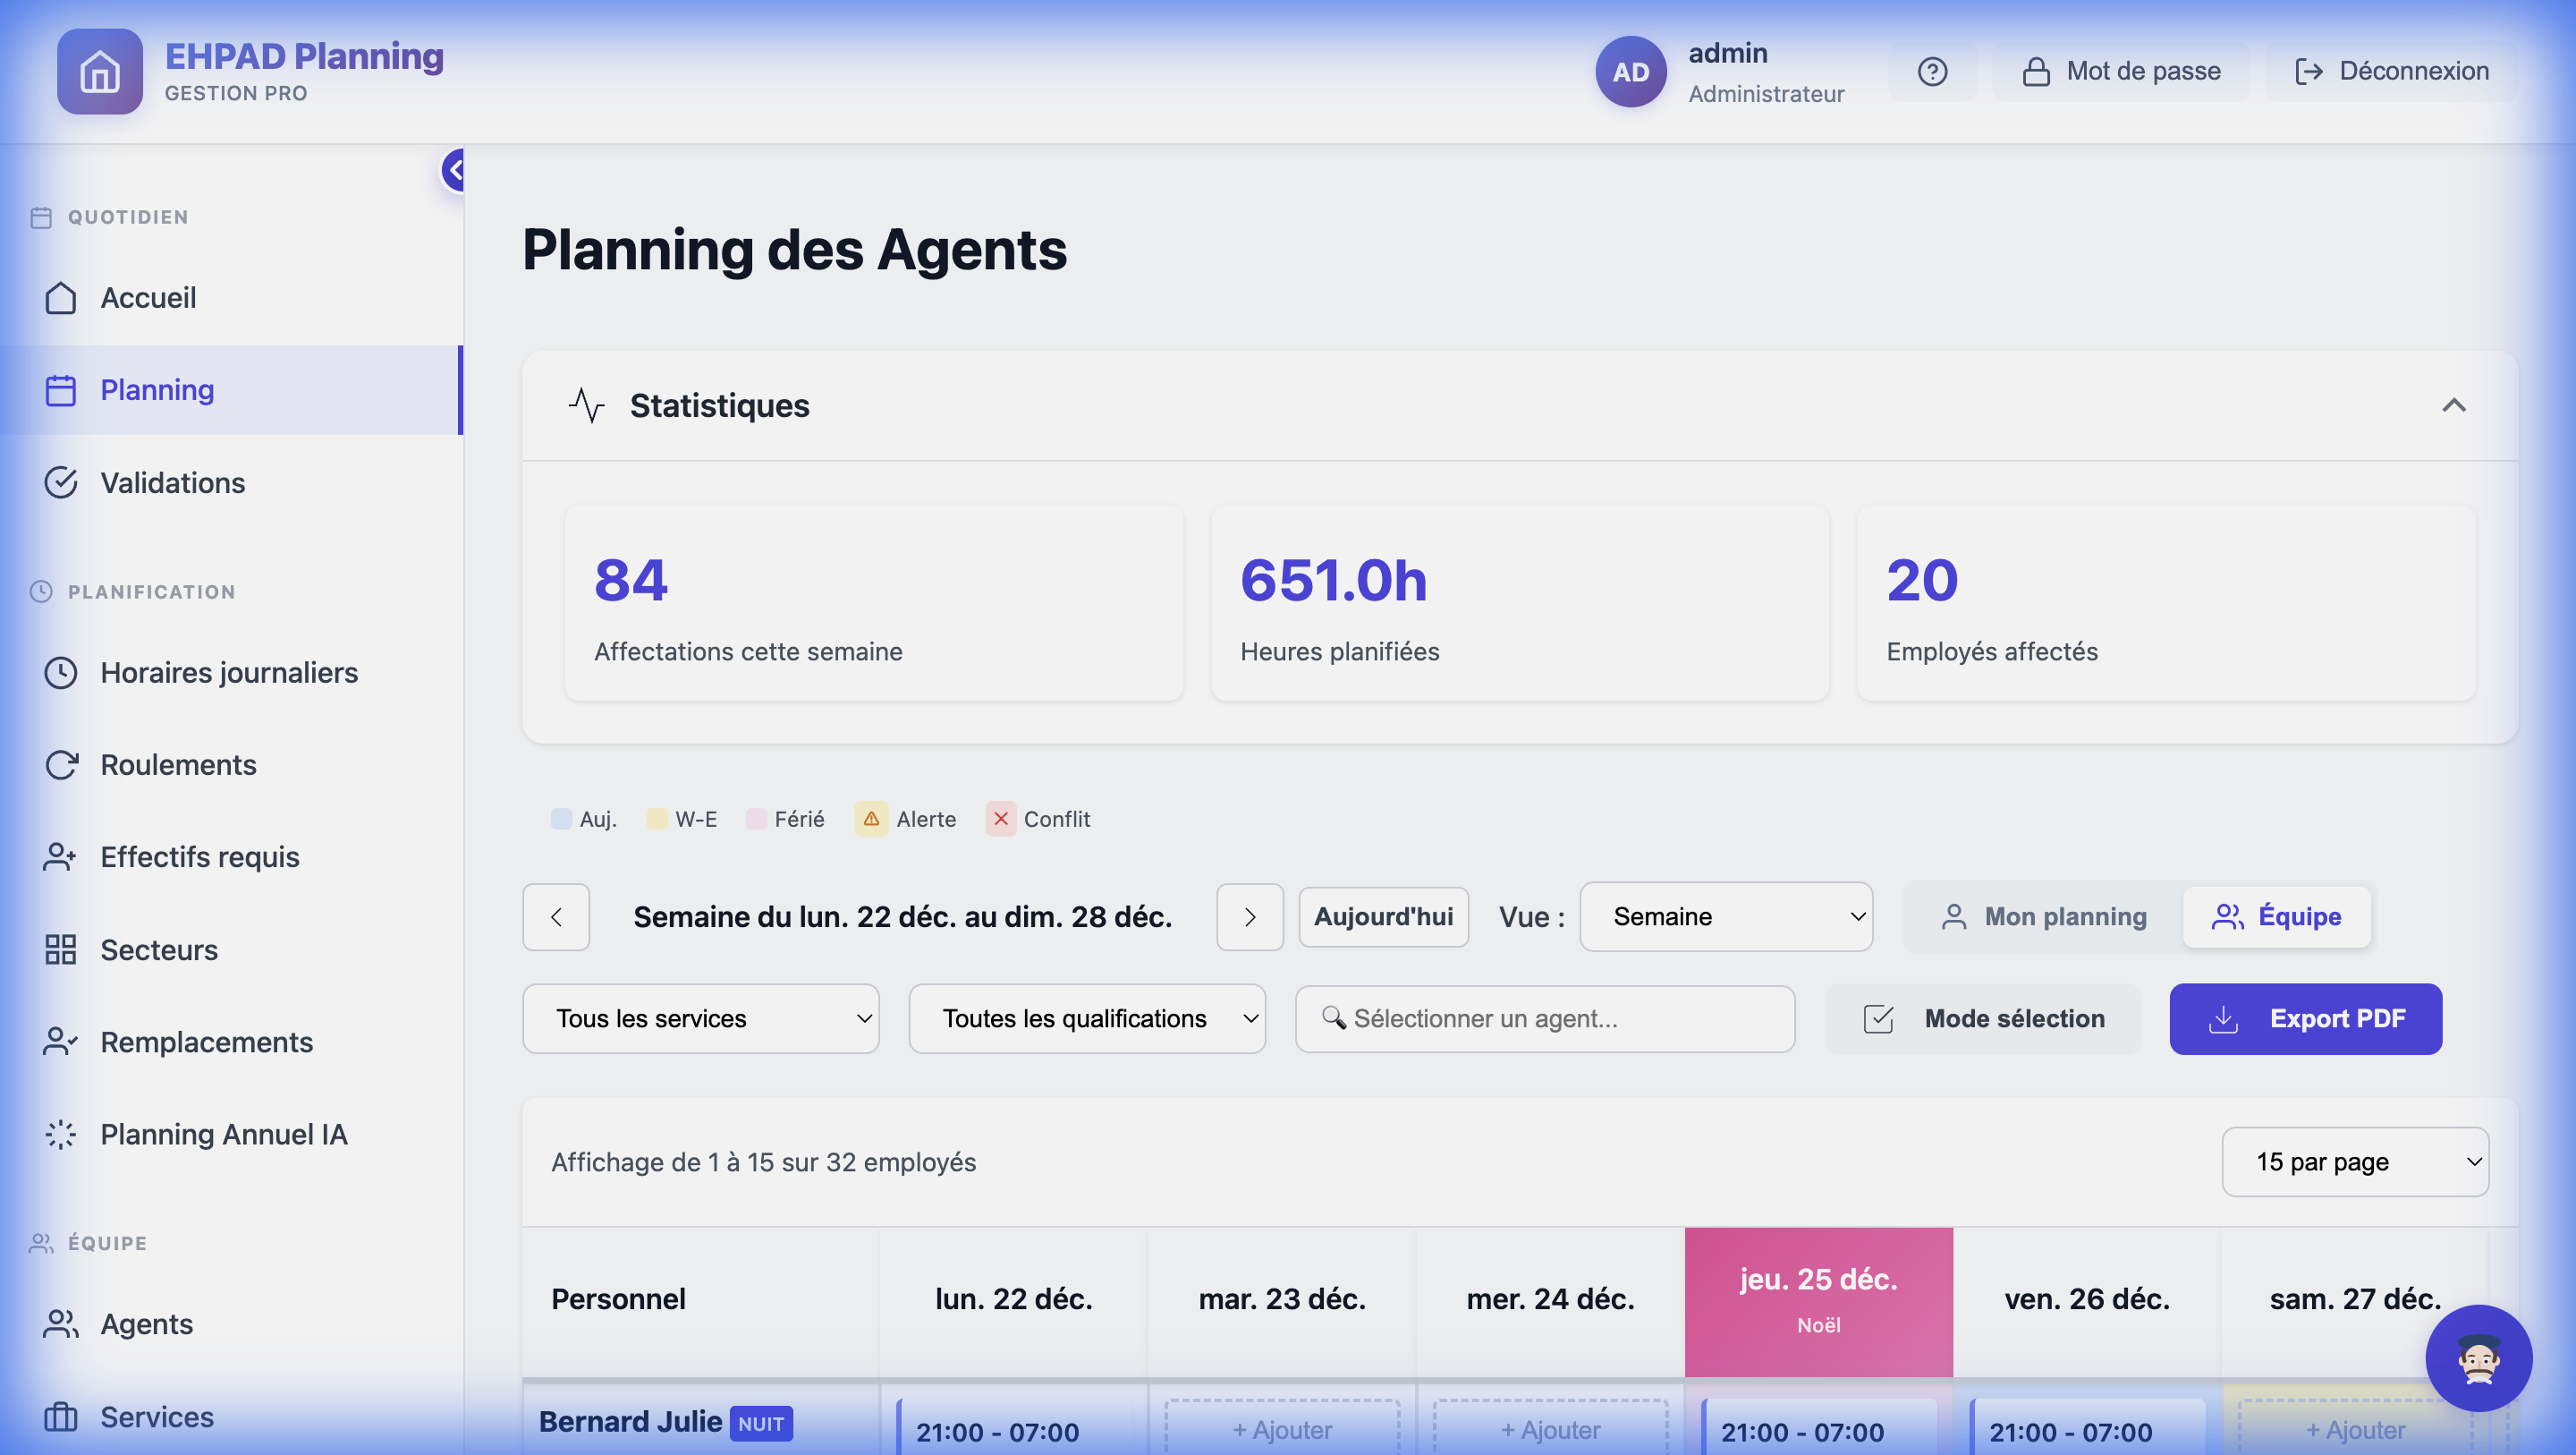Click the Agents icon in sidebar
2576x1455 pixels.
60,1323
